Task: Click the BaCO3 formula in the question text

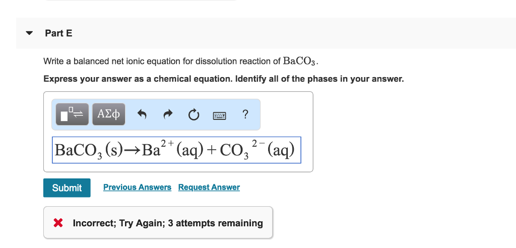Action: coord(300,61)
